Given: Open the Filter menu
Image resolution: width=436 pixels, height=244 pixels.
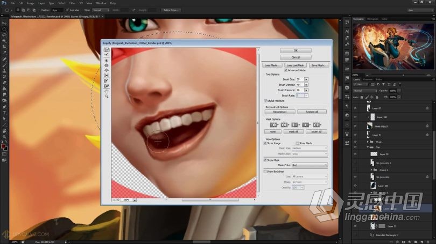Looking at the screenshot, I should (72, 3).
